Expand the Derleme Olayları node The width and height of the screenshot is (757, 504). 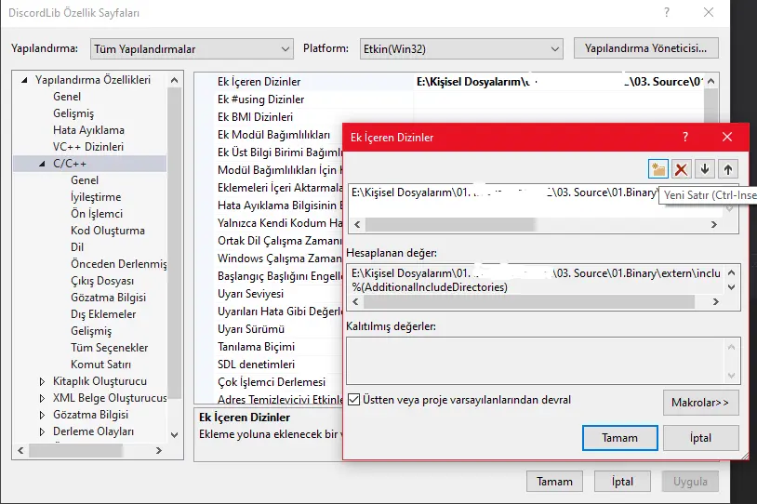point(42,431)
